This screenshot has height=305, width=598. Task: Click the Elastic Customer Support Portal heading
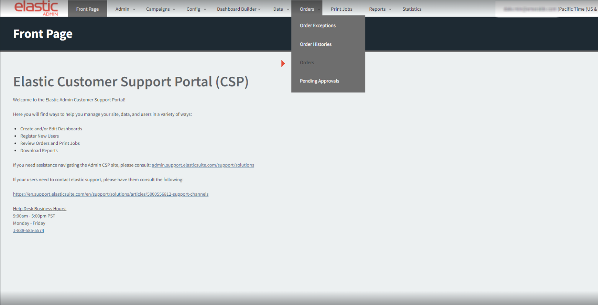[131, 82]
